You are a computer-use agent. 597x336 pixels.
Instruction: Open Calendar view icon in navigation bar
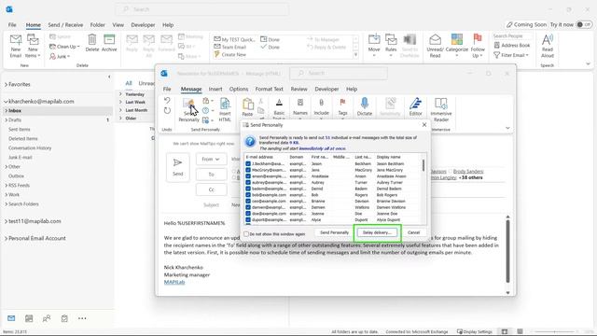29,318
